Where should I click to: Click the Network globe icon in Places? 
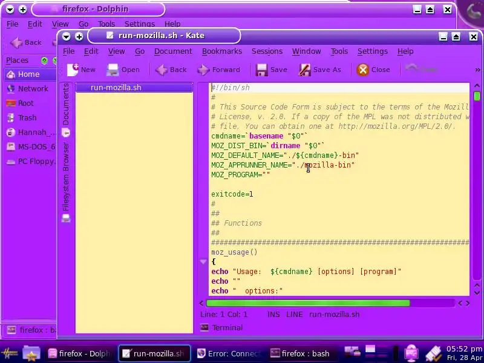pyautogui.click(x=11, y=88)
